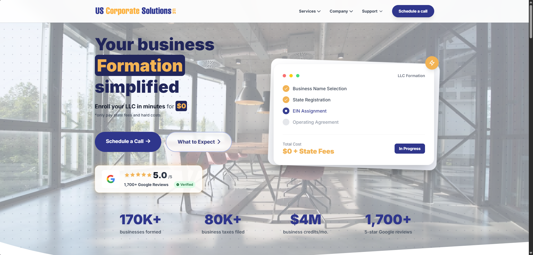Click the State Registration label
This screenshot has width=533, height=255.
(x=311, y=100)
